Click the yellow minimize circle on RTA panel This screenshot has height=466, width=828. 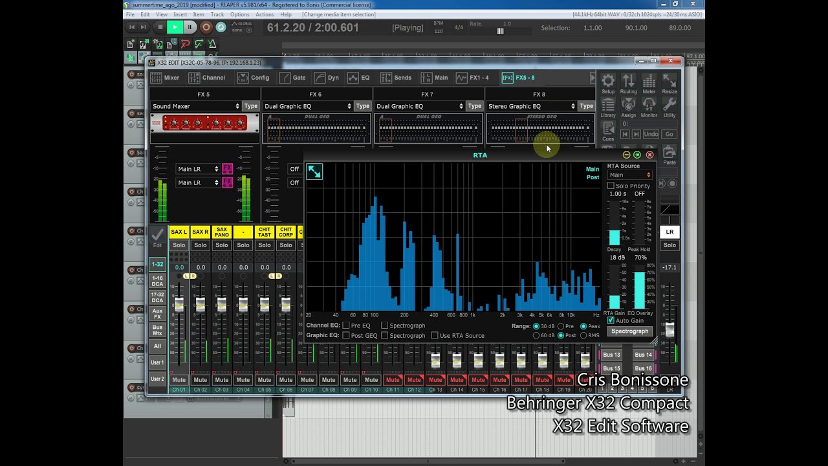(x=626, y=155)
